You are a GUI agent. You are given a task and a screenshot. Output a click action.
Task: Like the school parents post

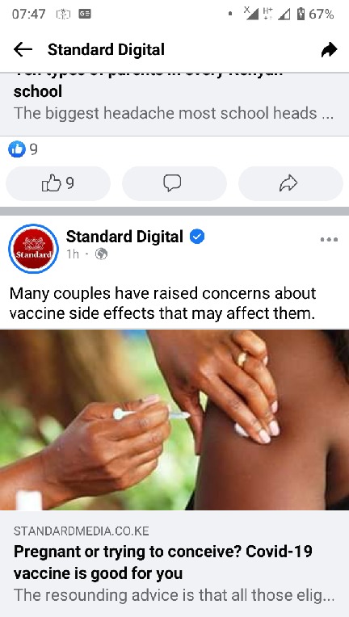pyautogui.click(x=58, y=183)
